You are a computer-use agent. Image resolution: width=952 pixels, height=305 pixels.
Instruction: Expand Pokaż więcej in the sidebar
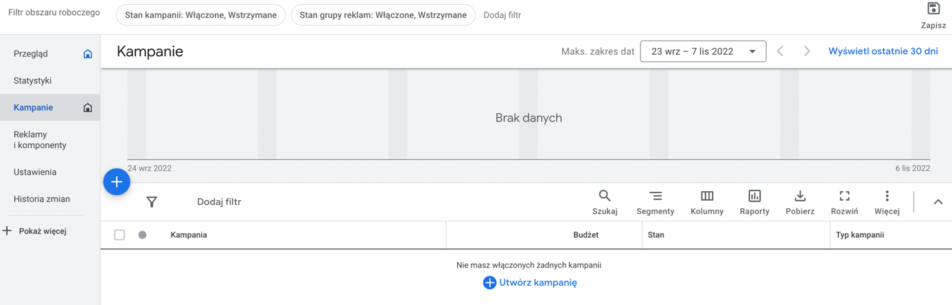click(34, 231)
